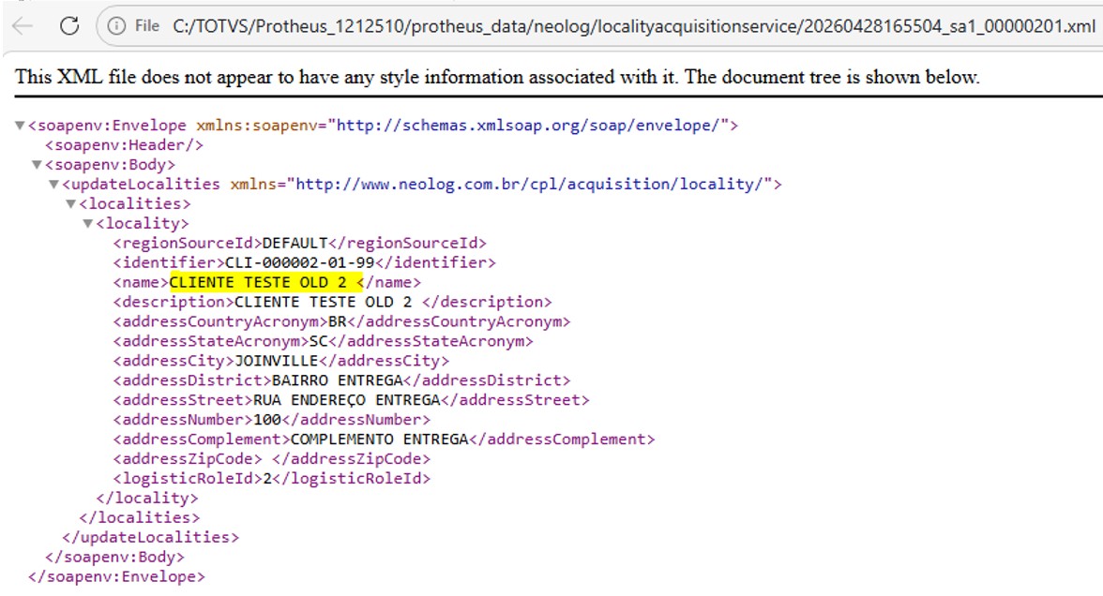This screenshot has width=1103, height=596.
Task: Click logisticRoleId value 2
Action: point(267,480)
